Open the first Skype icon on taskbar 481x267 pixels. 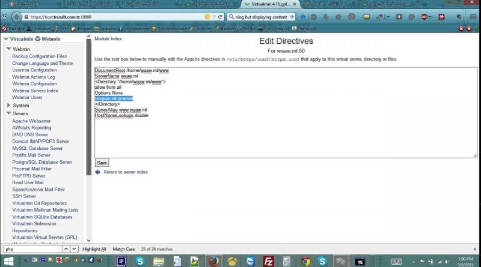(x=140, y=261)
